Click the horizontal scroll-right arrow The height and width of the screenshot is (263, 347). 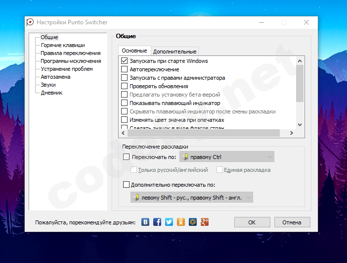coord(292,133)
